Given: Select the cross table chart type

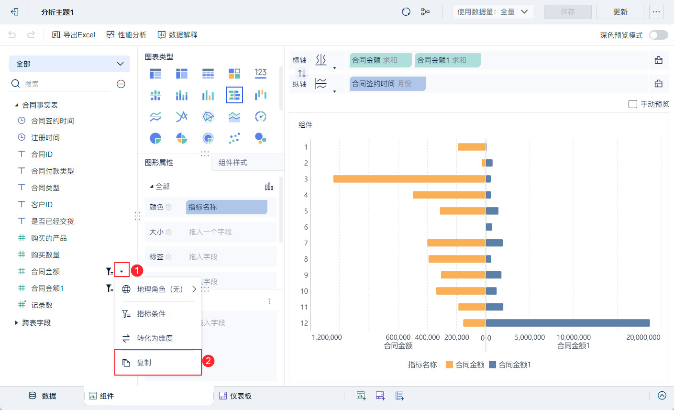Looking at the screenshot, I should click(182, 74).
